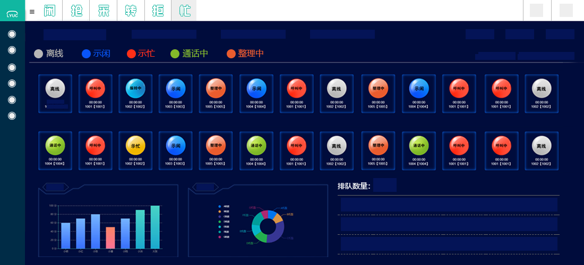Click the 闲 (idle) toolbar icon

49,11
